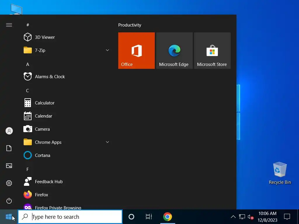Click the 'F' letter index header
Screen dimensions: 299x224
pyautogui.click(x=27, y=169)
